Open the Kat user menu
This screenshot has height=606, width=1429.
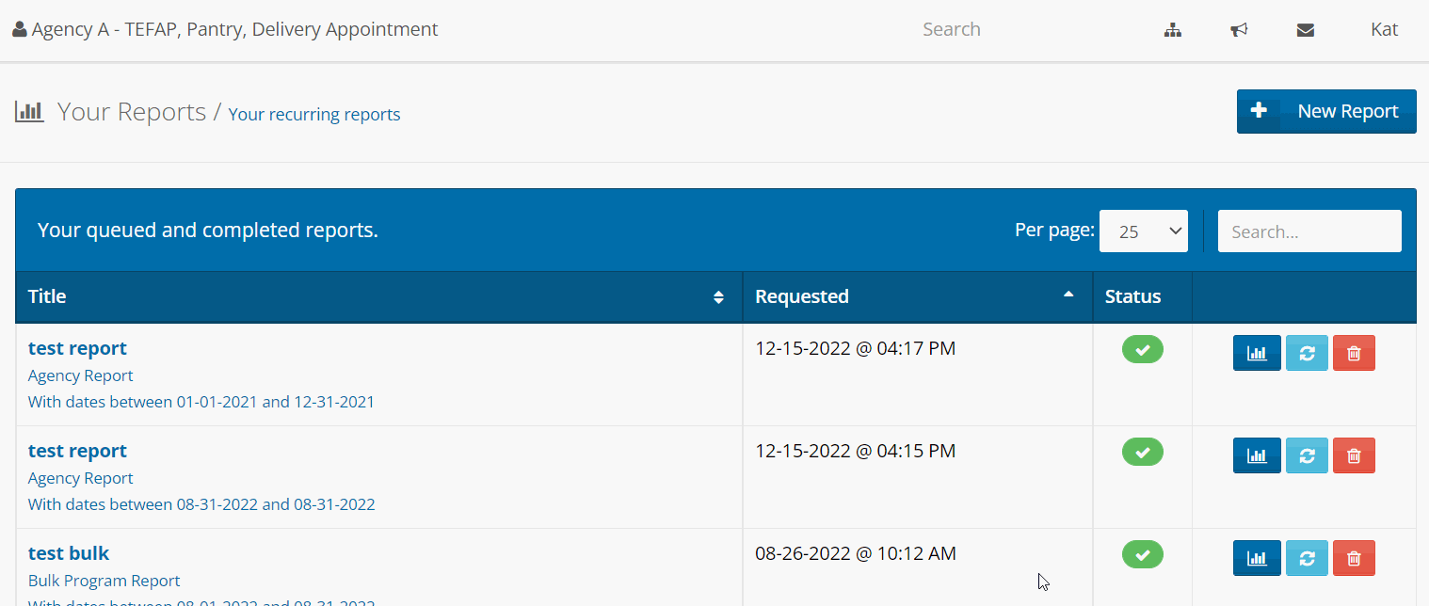1385,29
